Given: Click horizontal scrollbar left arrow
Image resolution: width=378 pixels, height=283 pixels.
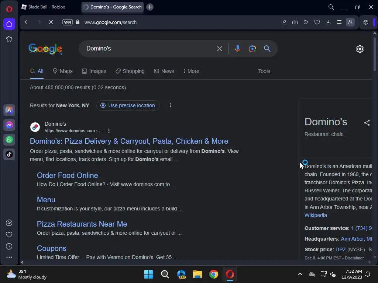Looking at the screenshot, I should (22, 262).
